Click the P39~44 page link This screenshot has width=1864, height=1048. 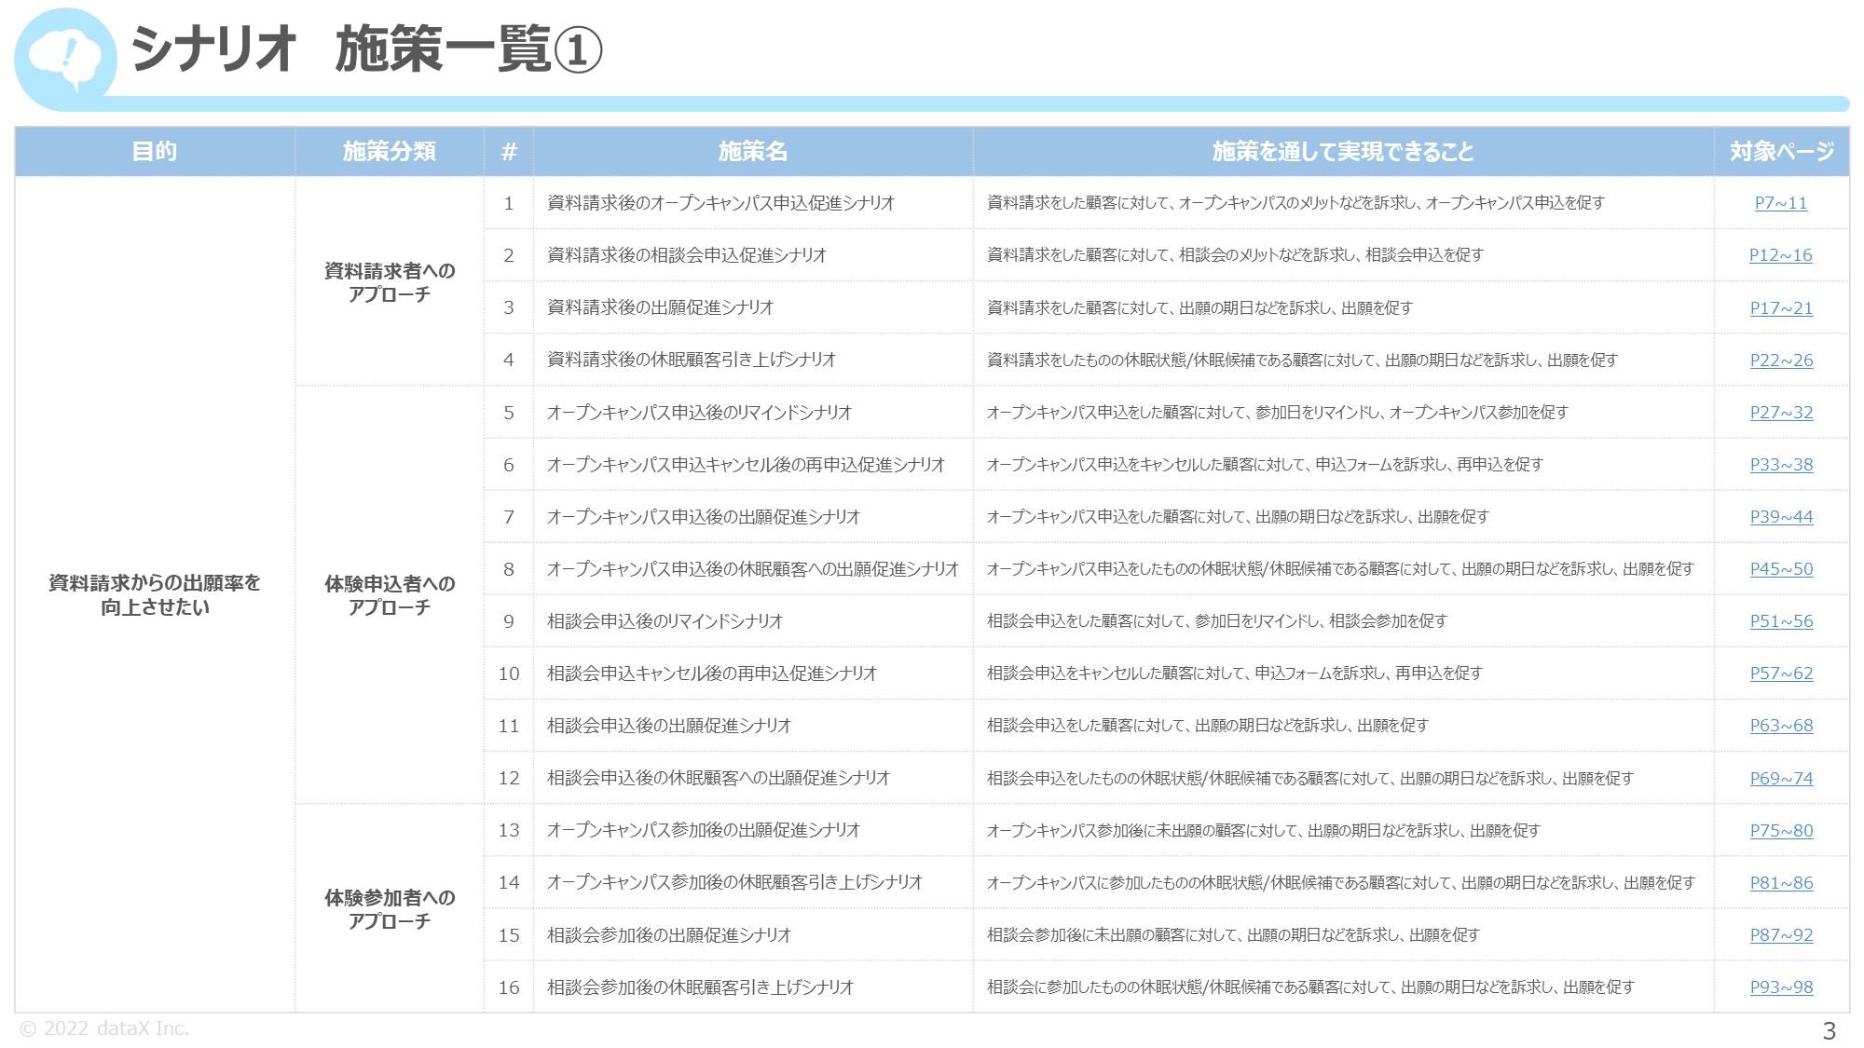(1781, 516)
